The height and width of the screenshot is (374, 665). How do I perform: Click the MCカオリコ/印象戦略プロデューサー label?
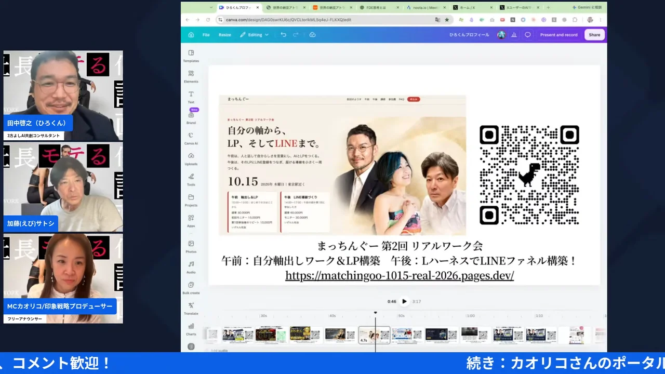point(60,306)
